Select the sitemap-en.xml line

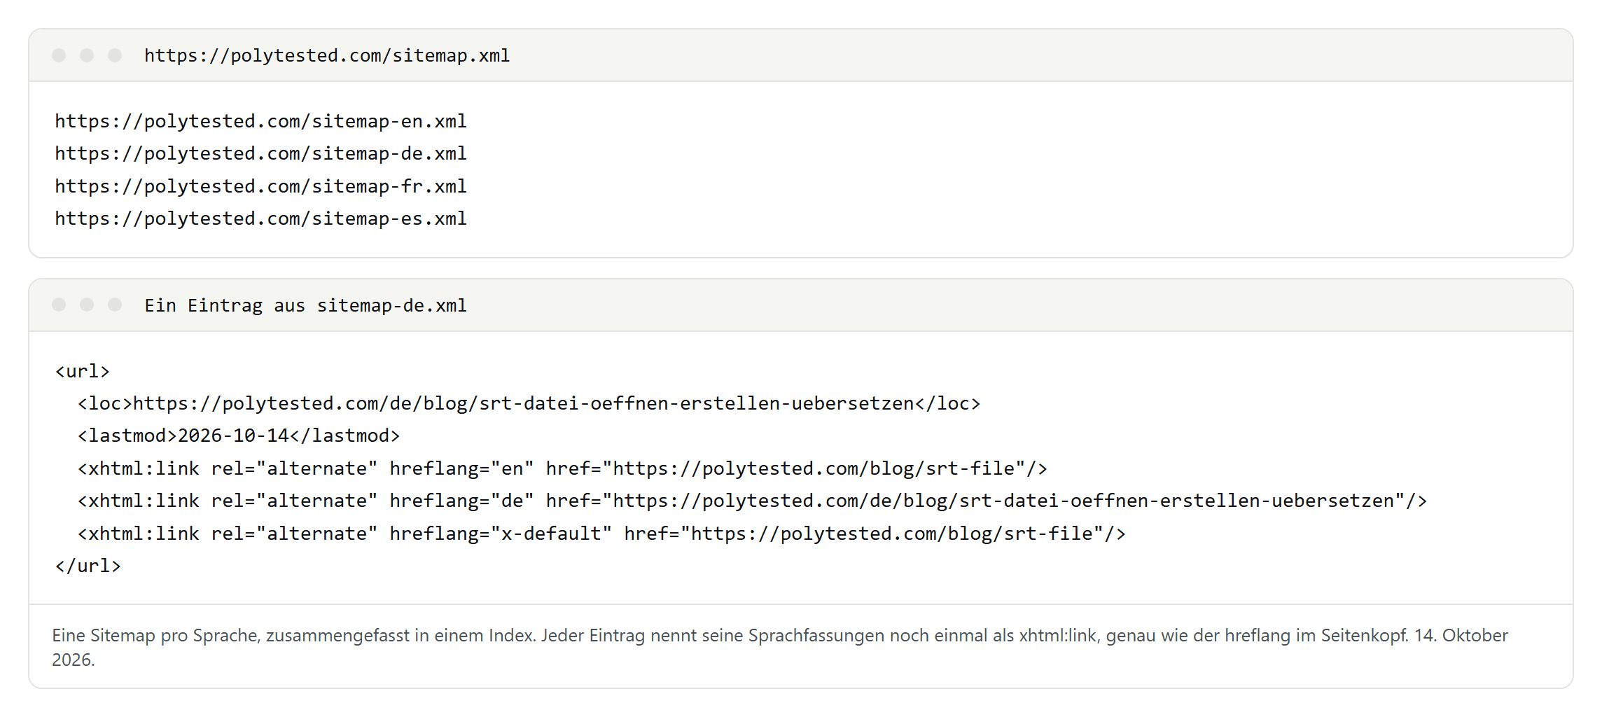[260, 121]
